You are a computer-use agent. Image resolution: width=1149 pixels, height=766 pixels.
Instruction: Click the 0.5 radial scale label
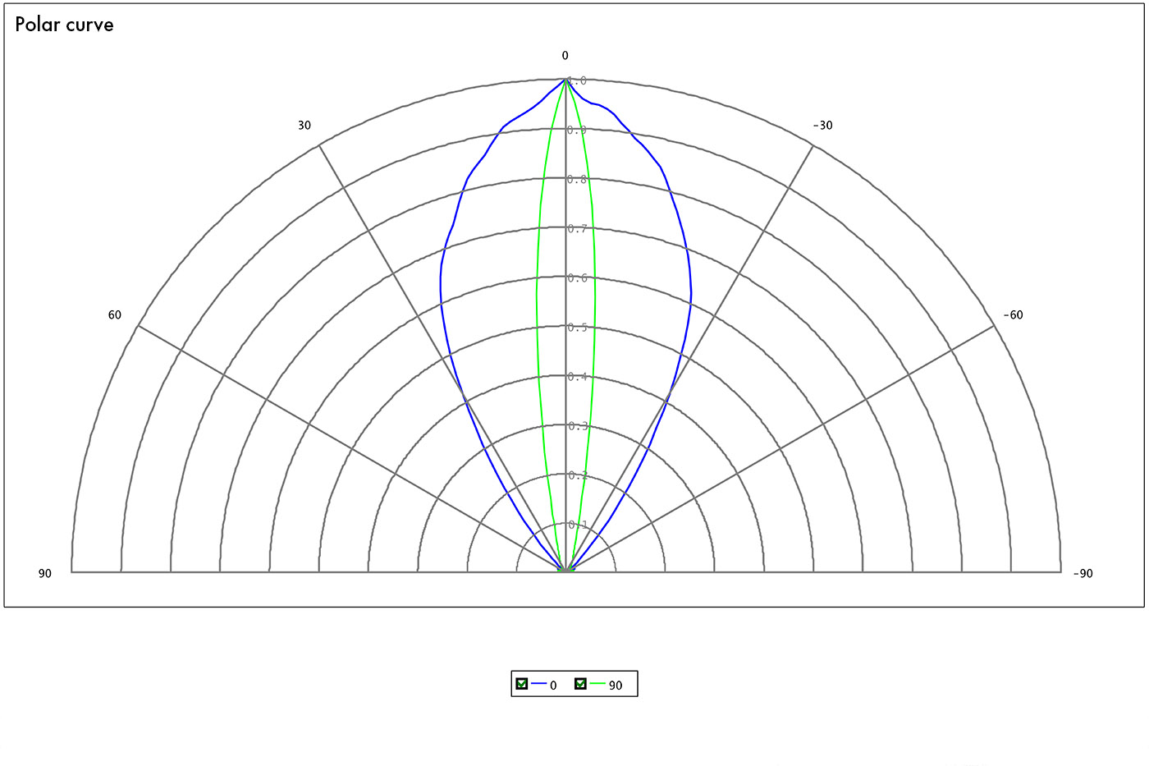(x=578, y=328)
